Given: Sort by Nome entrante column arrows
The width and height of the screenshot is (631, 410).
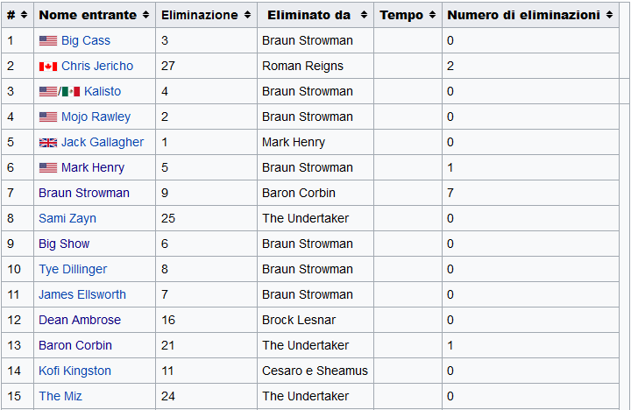Looking at the screenshot, I should (145, 15).
